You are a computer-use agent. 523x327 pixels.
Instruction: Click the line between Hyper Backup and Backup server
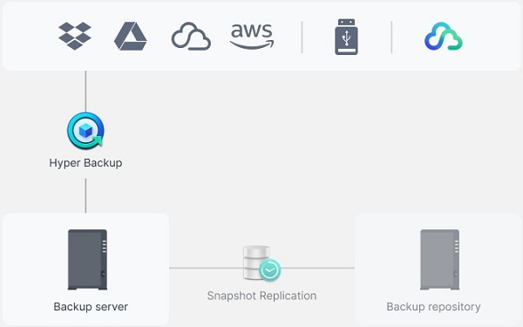[x=85, y=195]
